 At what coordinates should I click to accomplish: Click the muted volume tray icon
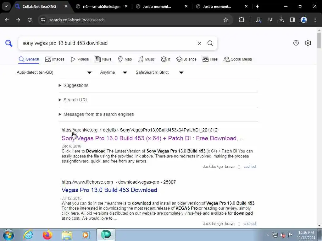coord(283,235)
